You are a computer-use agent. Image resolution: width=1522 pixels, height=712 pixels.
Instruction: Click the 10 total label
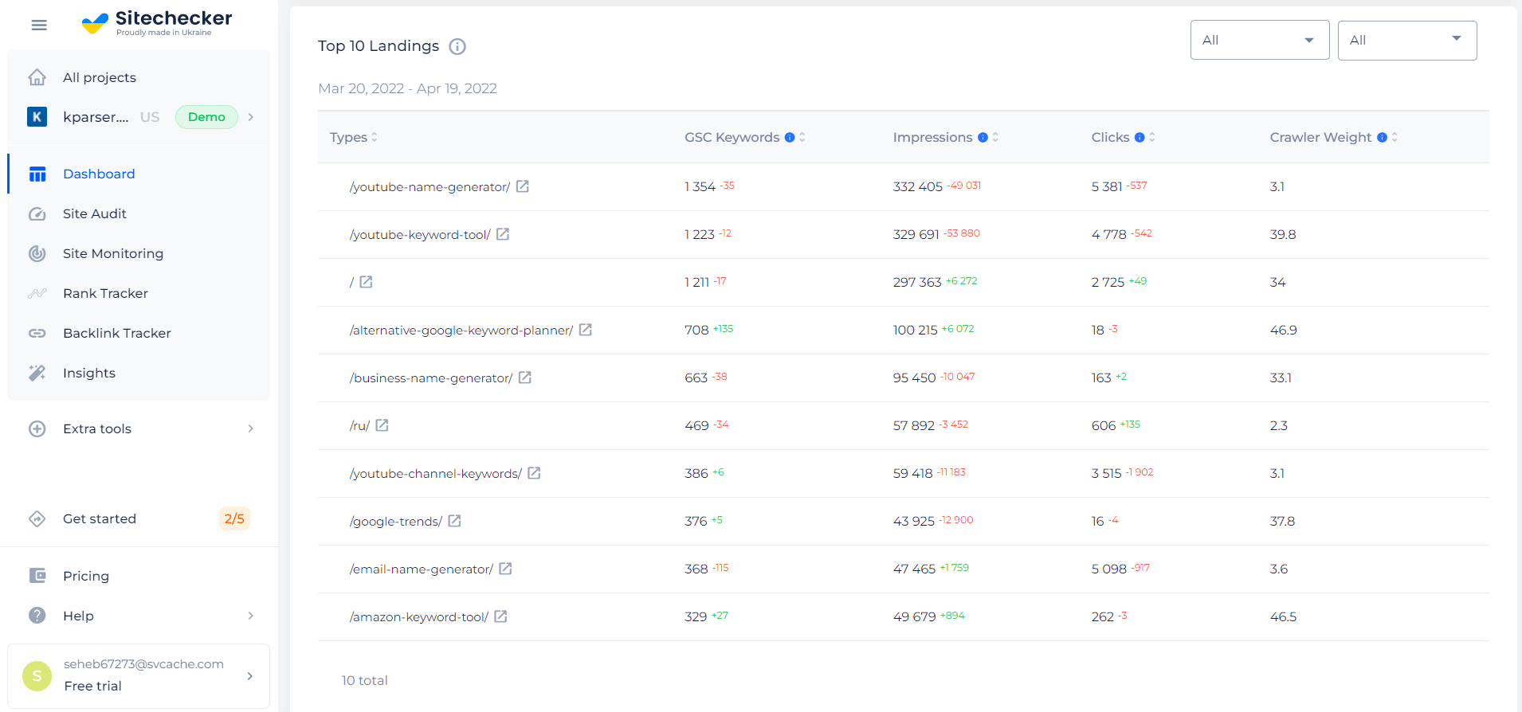pos(365,680)
